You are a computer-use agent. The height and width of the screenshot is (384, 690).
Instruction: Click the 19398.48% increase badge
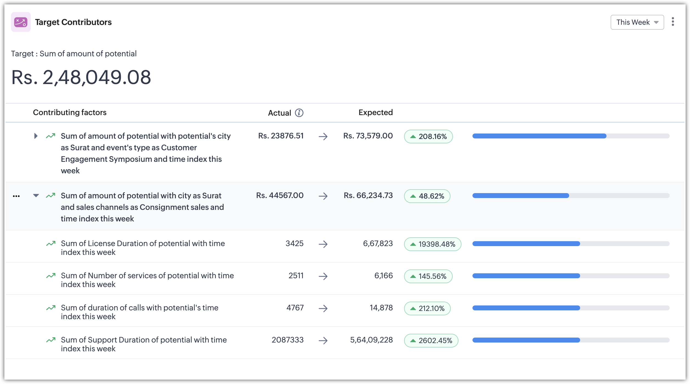[x=432, y=244]
